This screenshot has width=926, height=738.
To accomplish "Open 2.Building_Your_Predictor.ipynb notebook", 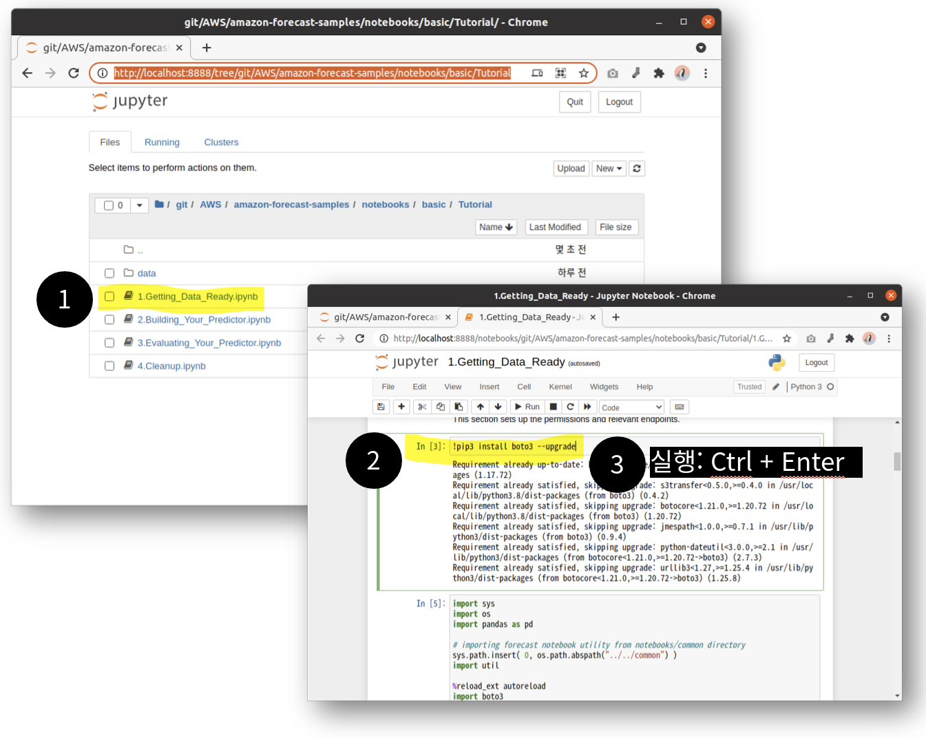I will pos(204,319).
